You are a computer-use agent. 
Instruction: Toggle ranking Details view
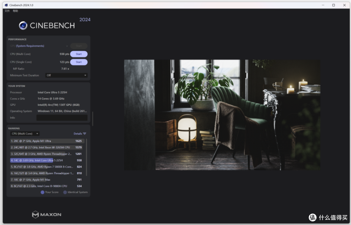click(x=78, y=134)
